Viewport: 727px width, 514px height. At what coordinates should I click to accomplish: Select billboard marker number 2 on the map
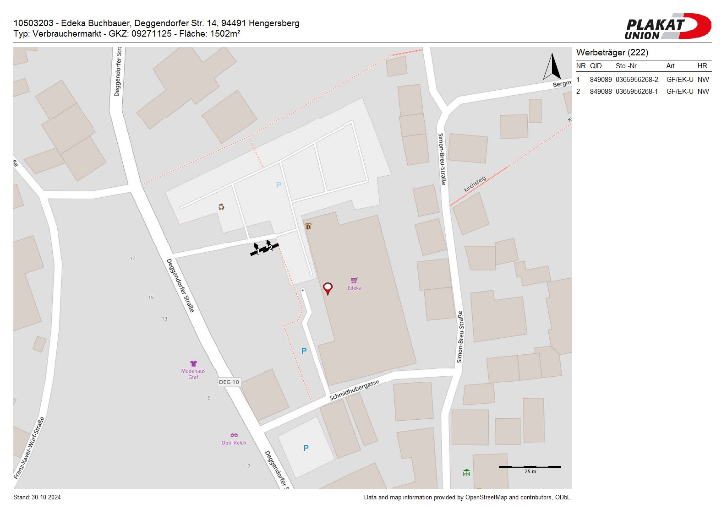pos(270,247)
